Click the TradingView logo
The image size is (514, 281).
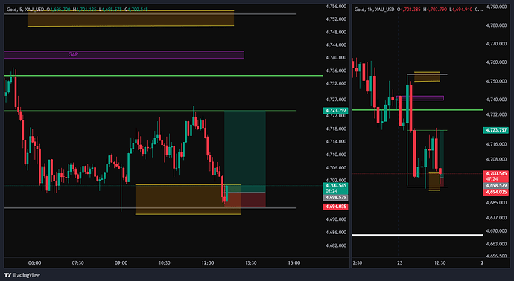point(22,275)
